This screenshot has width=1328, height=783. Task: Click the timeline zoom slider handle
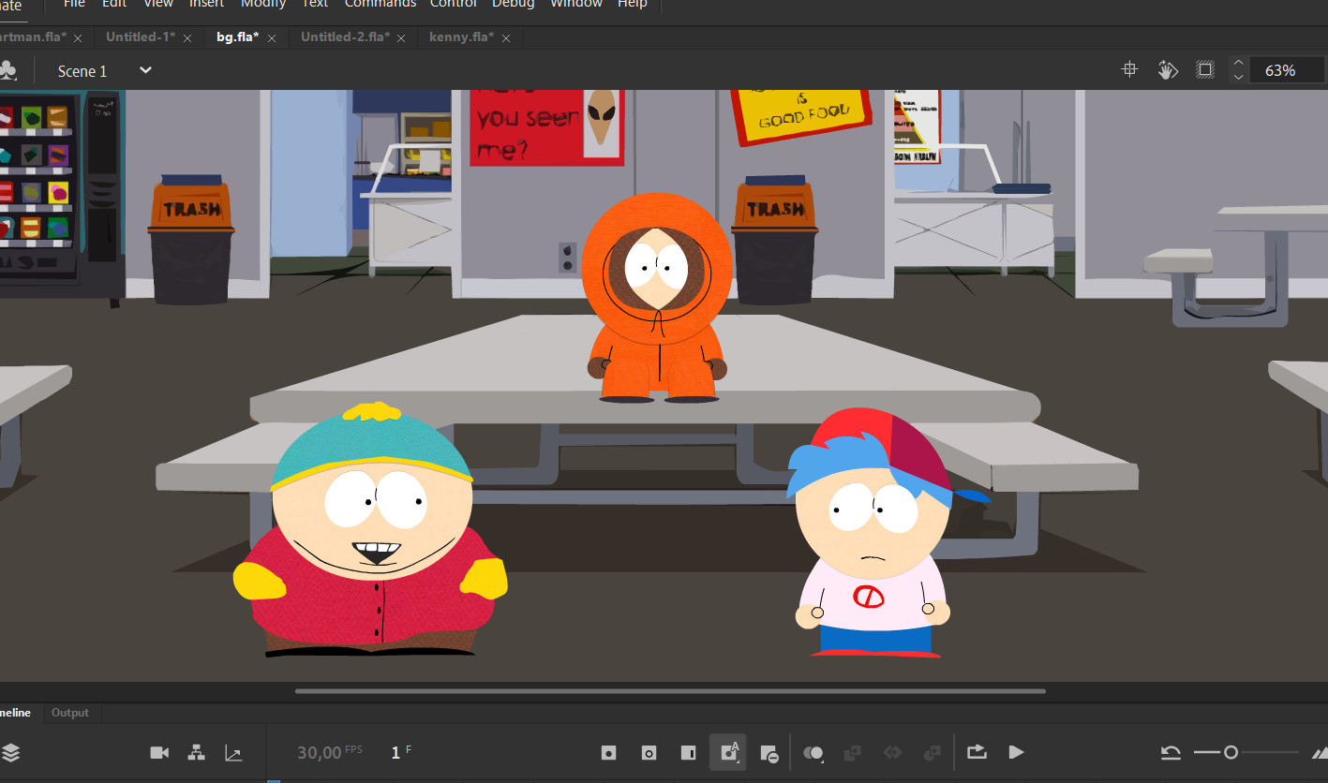(1231, 752)
